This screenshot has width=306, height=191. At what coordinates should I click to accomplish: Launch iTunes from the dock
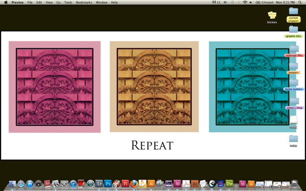click(x=73, y=184)
